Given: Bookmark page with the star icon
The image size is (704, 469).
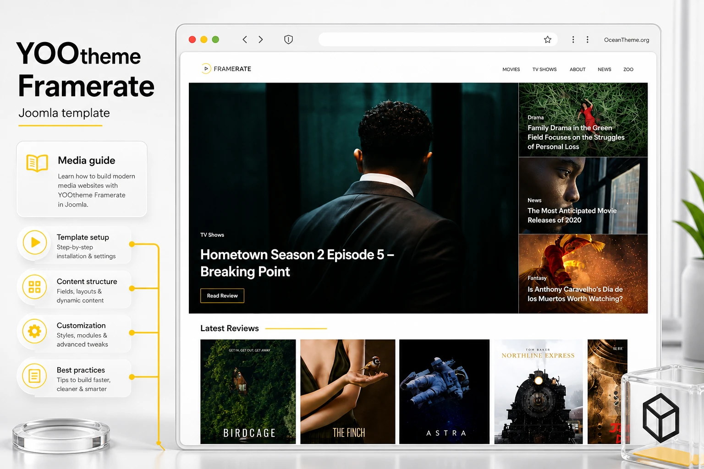Looking at the screenshot, I should tap(547, 39).
